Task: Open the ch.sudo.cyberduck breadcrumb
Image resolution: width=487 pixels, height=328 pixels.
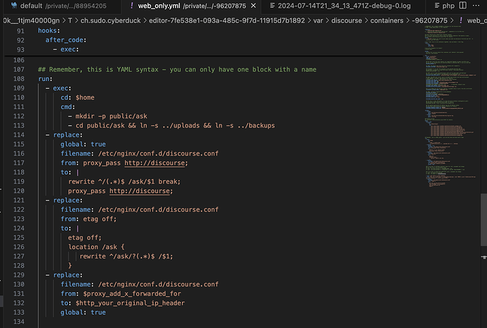Action: click(111, 20)
